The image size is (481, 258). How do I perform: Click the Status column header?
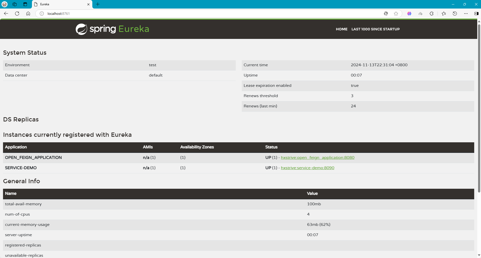271,147
